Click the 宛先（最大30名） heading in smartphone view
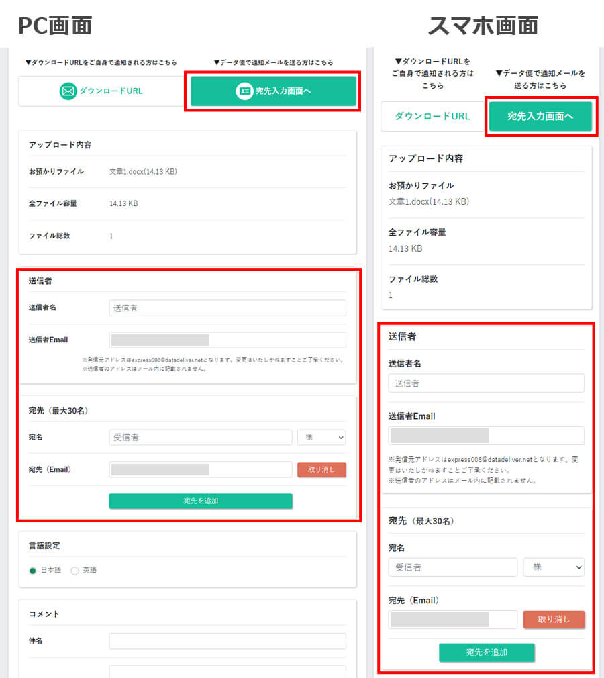Viewport: 604px width, 678px height. 422,521
